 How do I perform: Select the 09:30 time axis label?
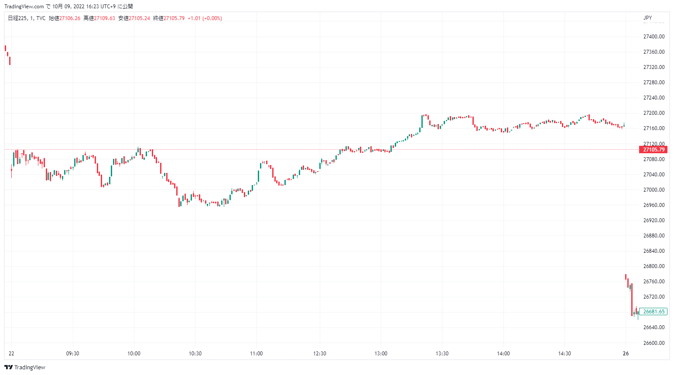pos(72,354)
